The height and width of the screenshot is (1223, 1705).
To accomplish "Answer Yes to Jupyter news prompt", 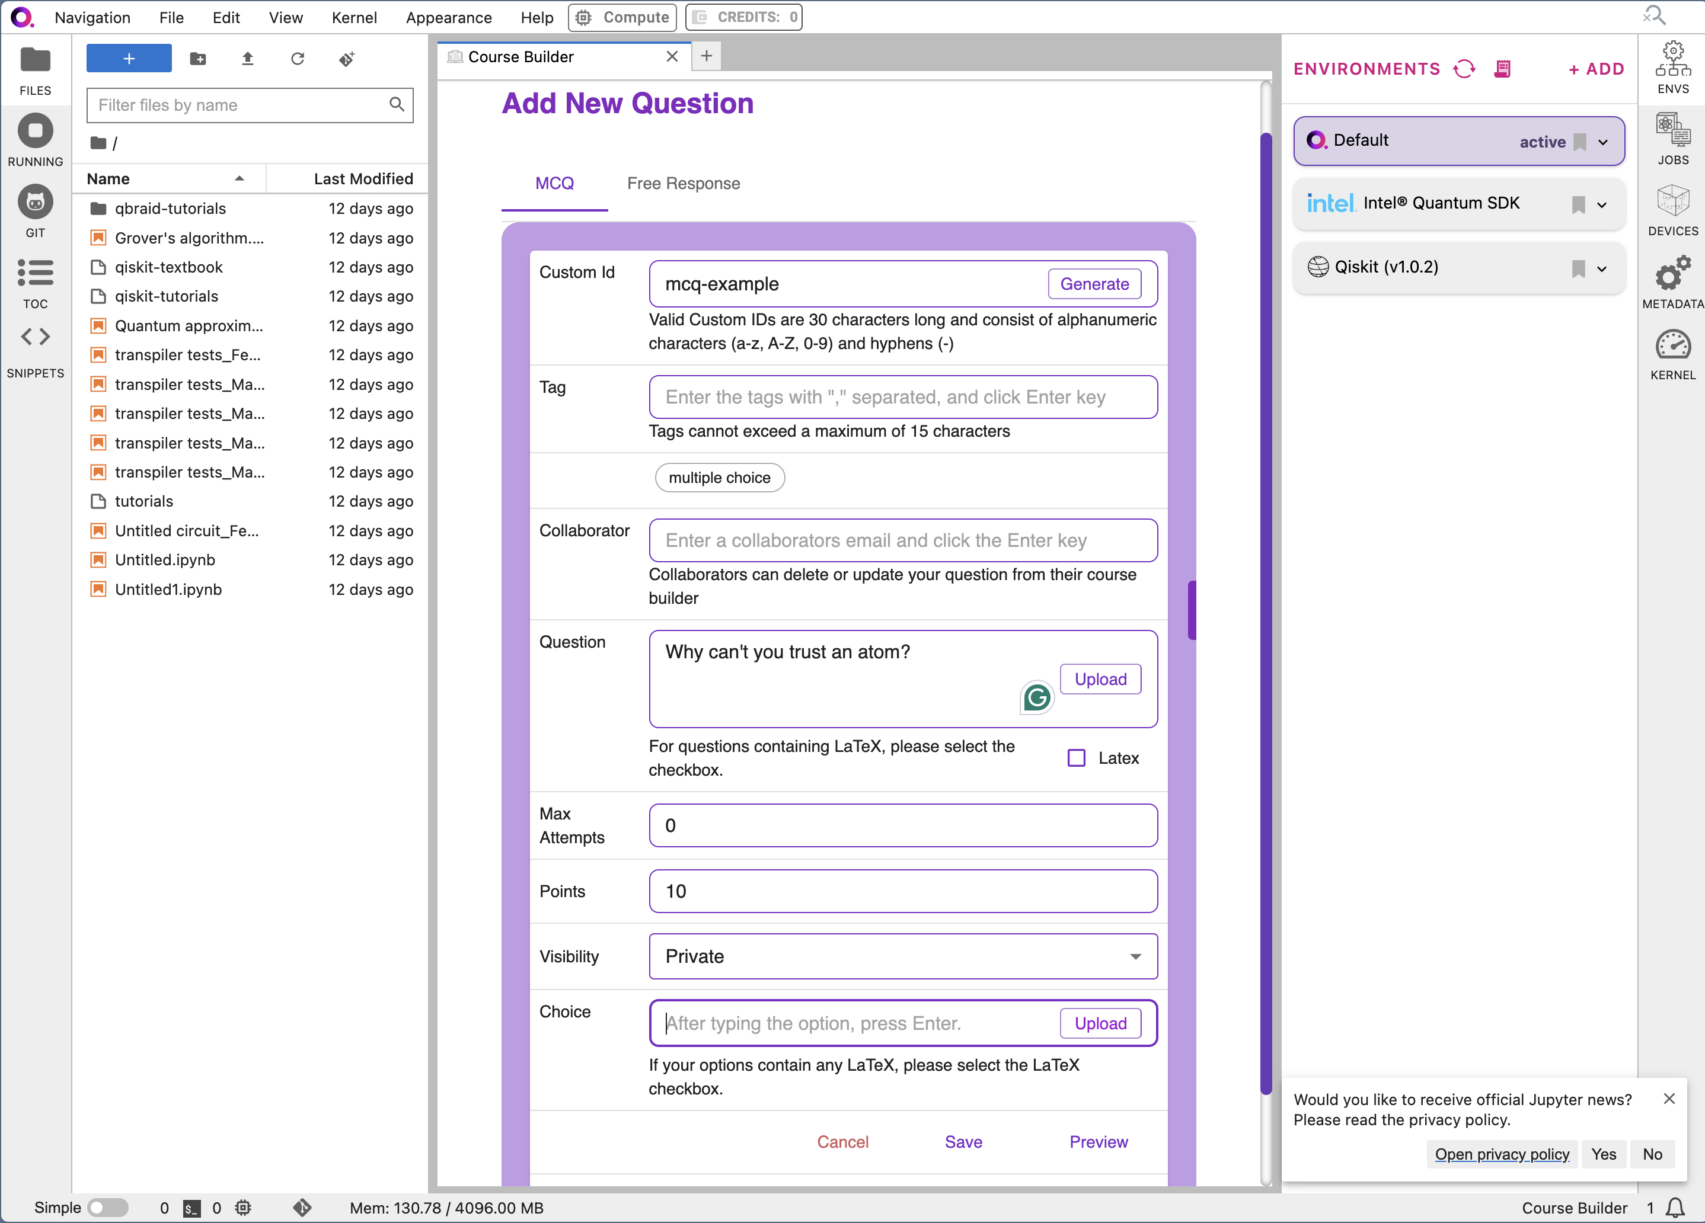I will pos(1603,1154).
